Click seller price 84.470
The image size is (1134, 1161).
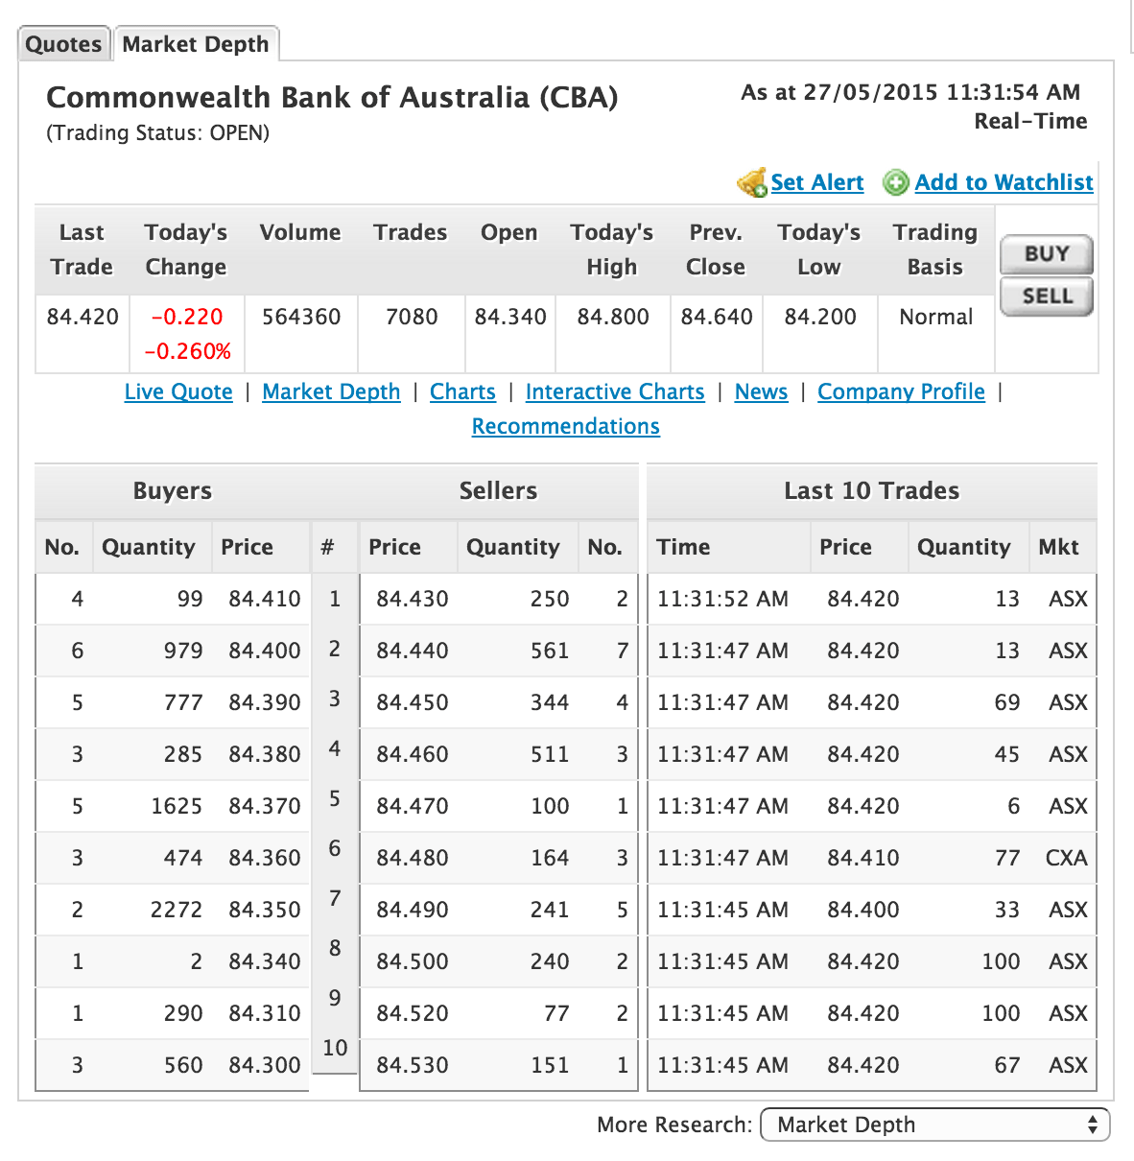click(413, 806)
